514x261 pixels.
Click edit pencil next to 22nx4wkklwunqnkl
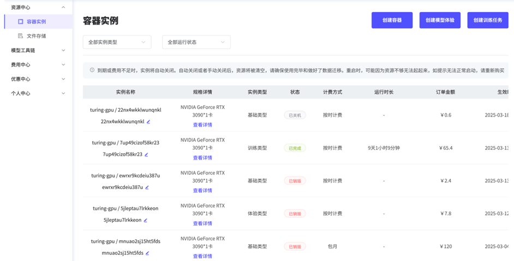(x=148, y=122)
